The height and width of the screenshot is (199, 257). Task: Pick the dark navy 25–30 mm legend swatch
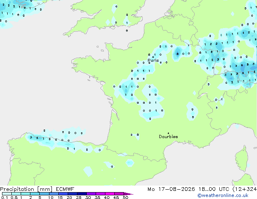[82, 194]
